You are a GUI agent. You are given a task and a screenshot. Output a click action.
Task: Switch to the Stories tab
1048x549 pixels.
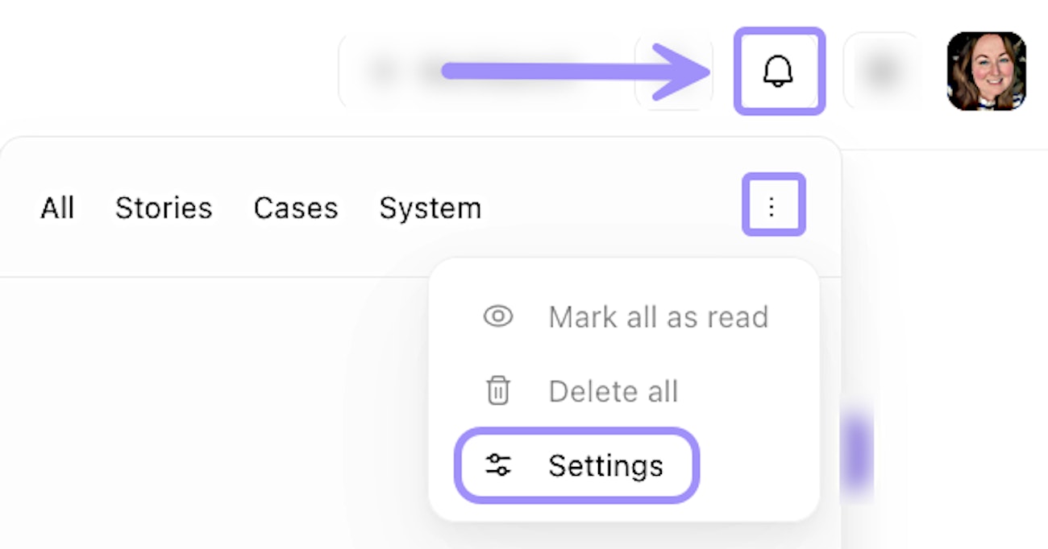click(x=164, y=208)
